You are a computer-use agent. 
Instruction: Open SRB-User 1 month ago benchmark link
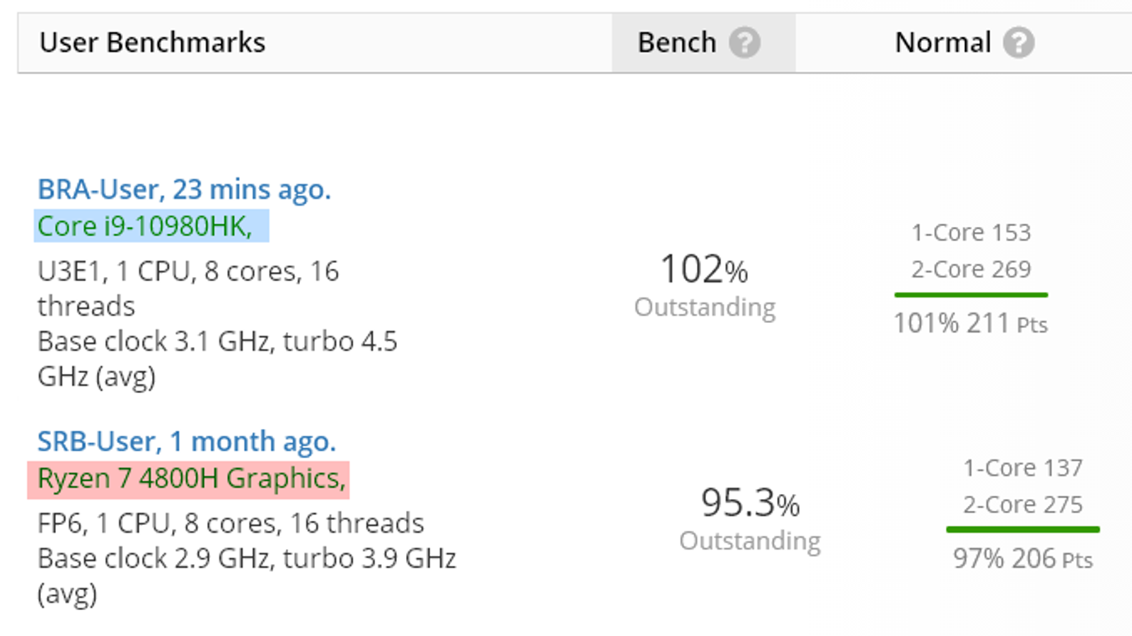[186, 442]
